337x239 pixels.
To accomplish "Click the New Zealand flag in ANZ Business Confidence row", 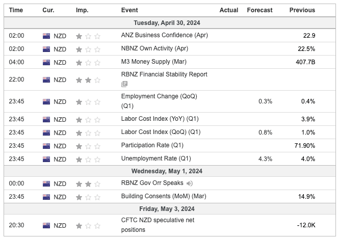I will click(46, 36).
